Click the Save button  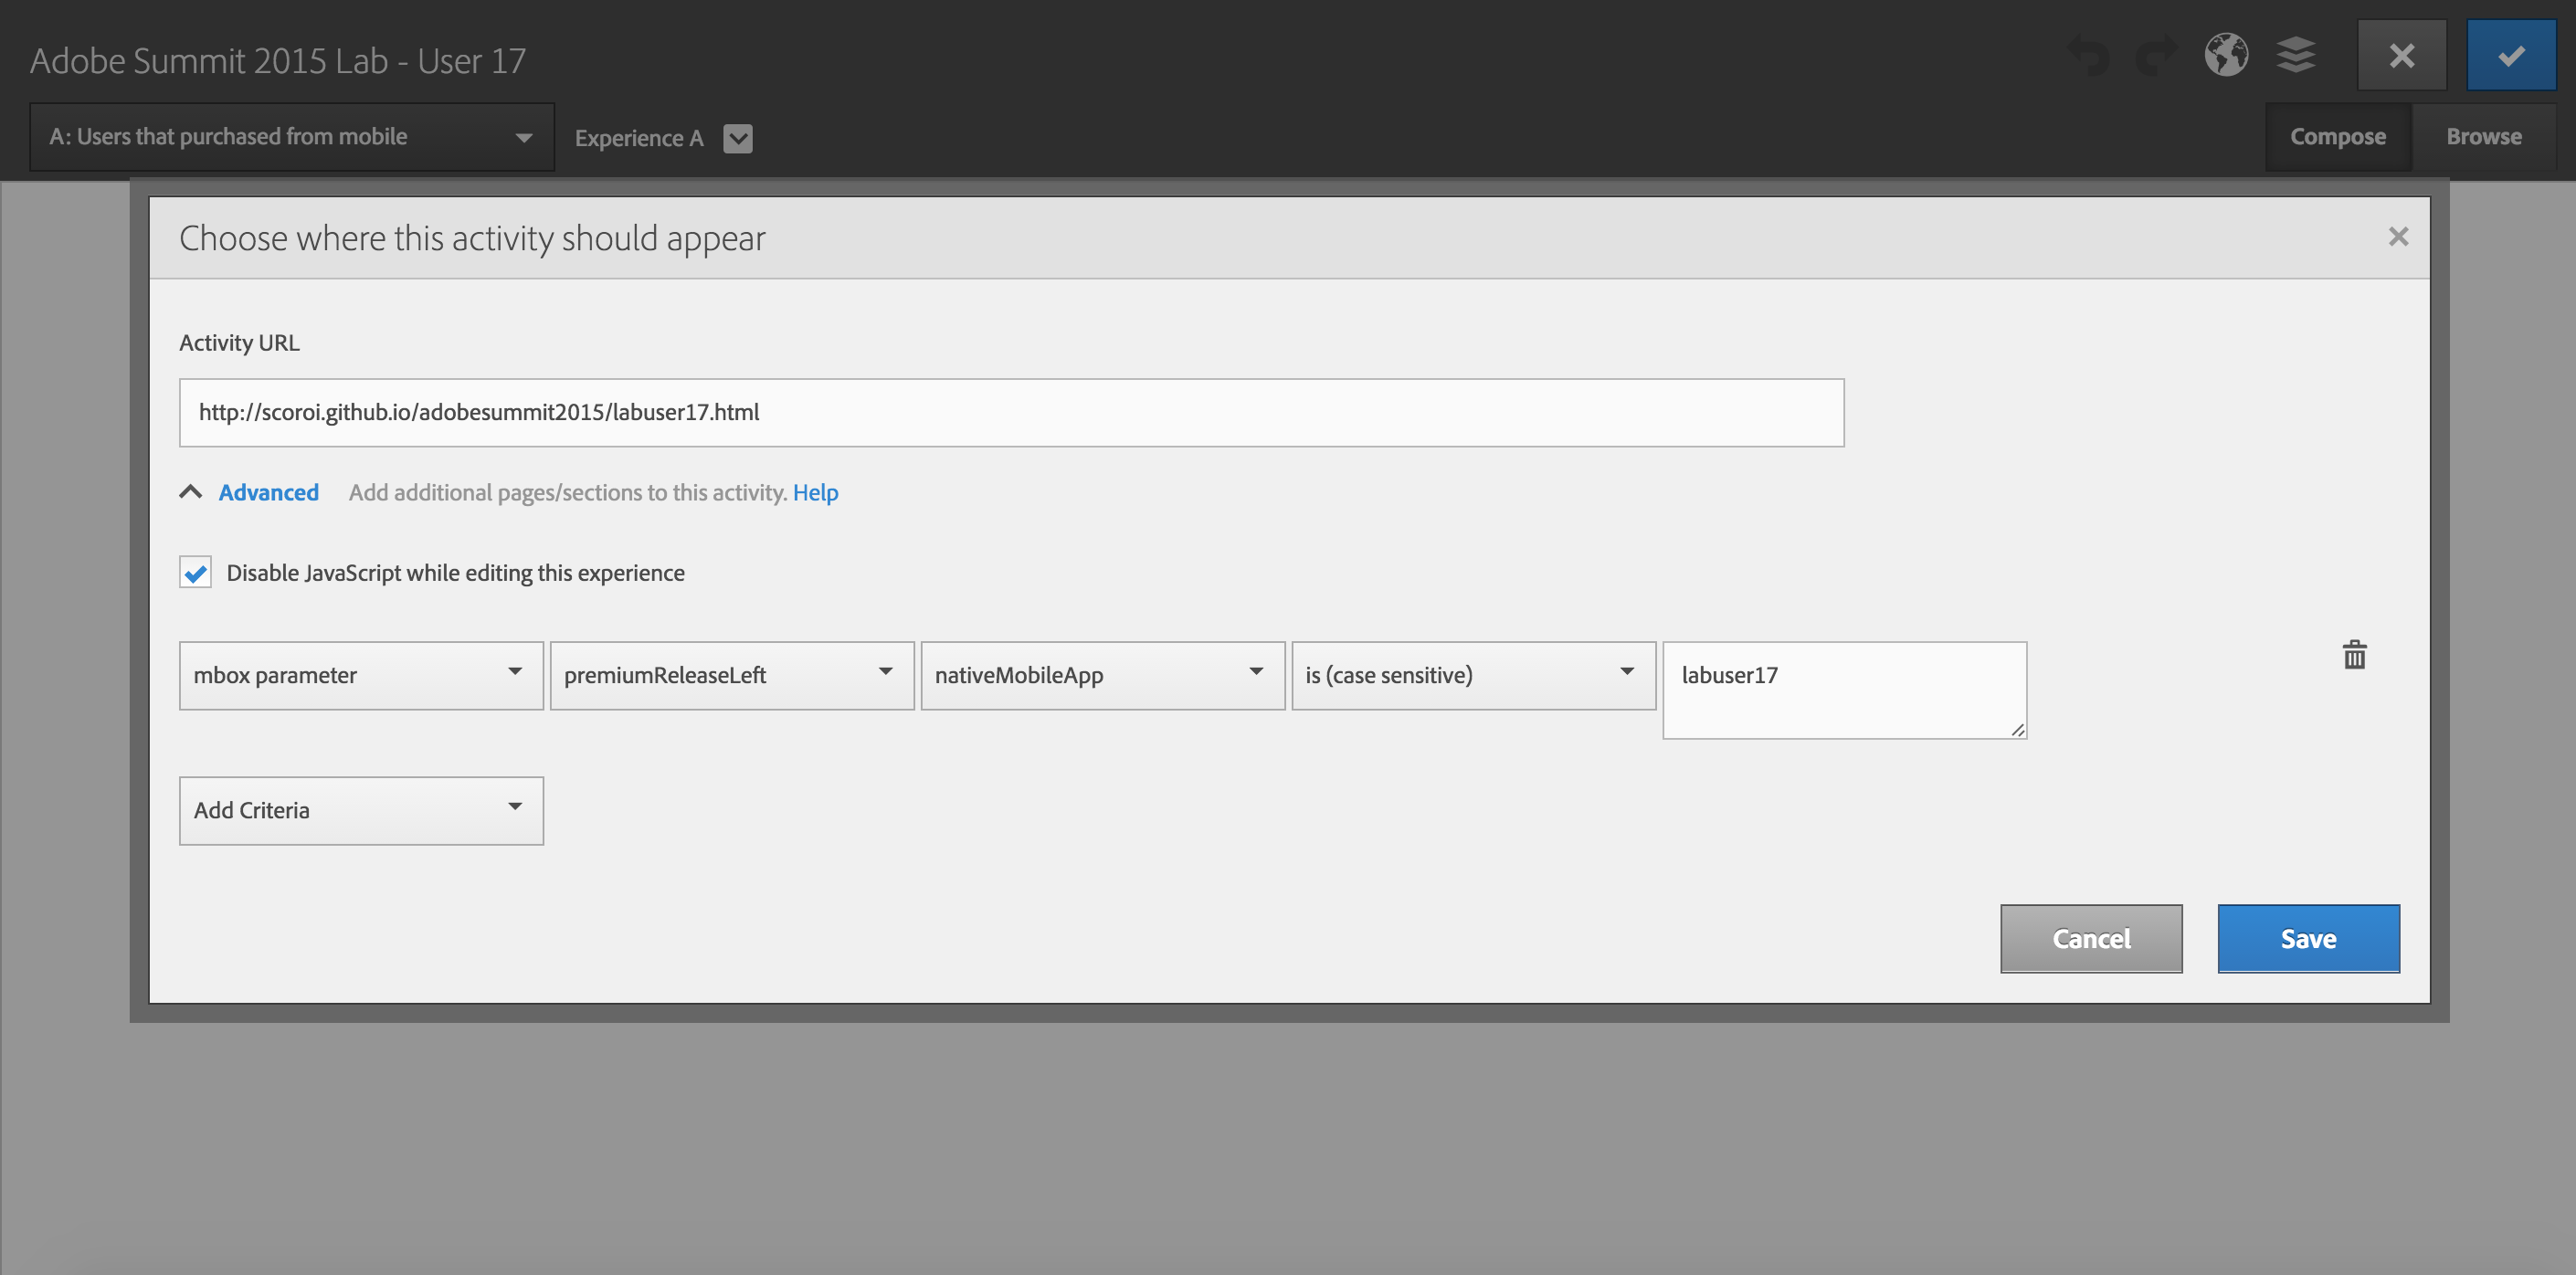coord(2307,939)
